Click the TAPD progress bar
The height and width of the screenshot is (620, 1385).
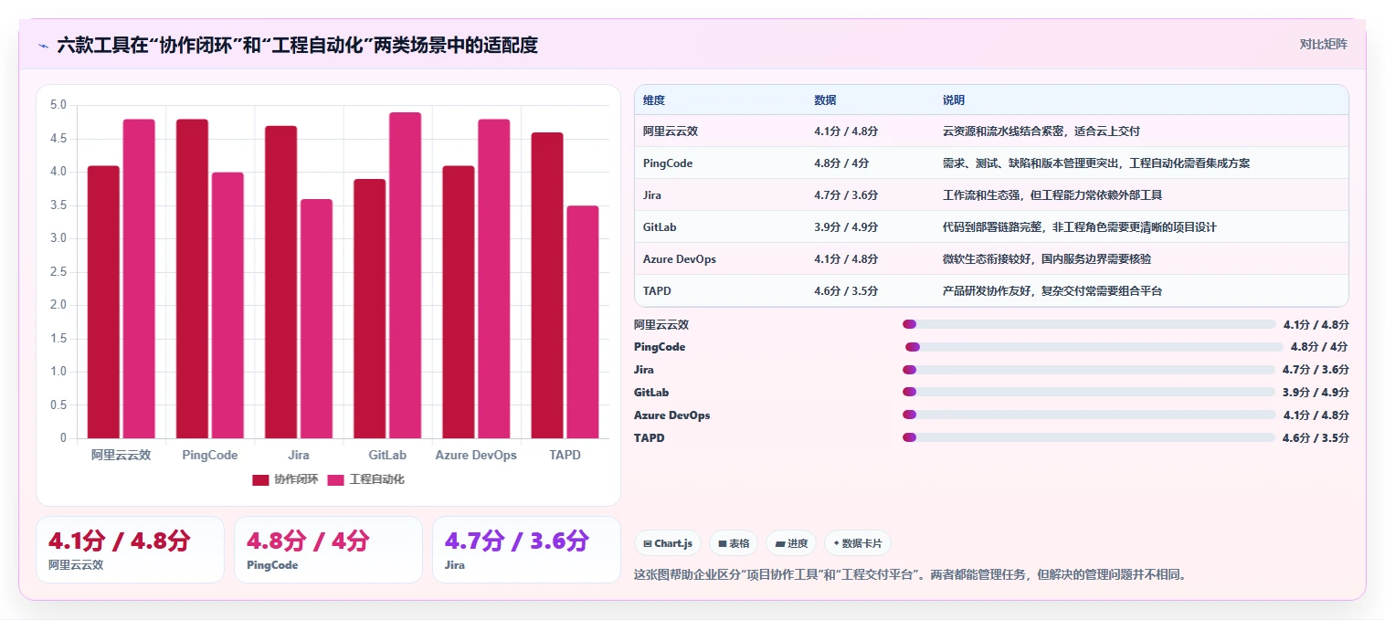1089,437
